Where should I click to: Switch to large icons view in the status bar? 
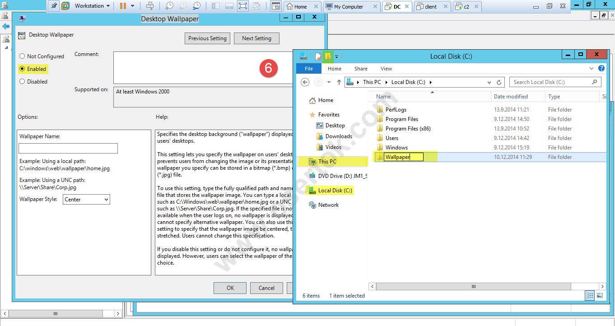[x=600, y=296]
